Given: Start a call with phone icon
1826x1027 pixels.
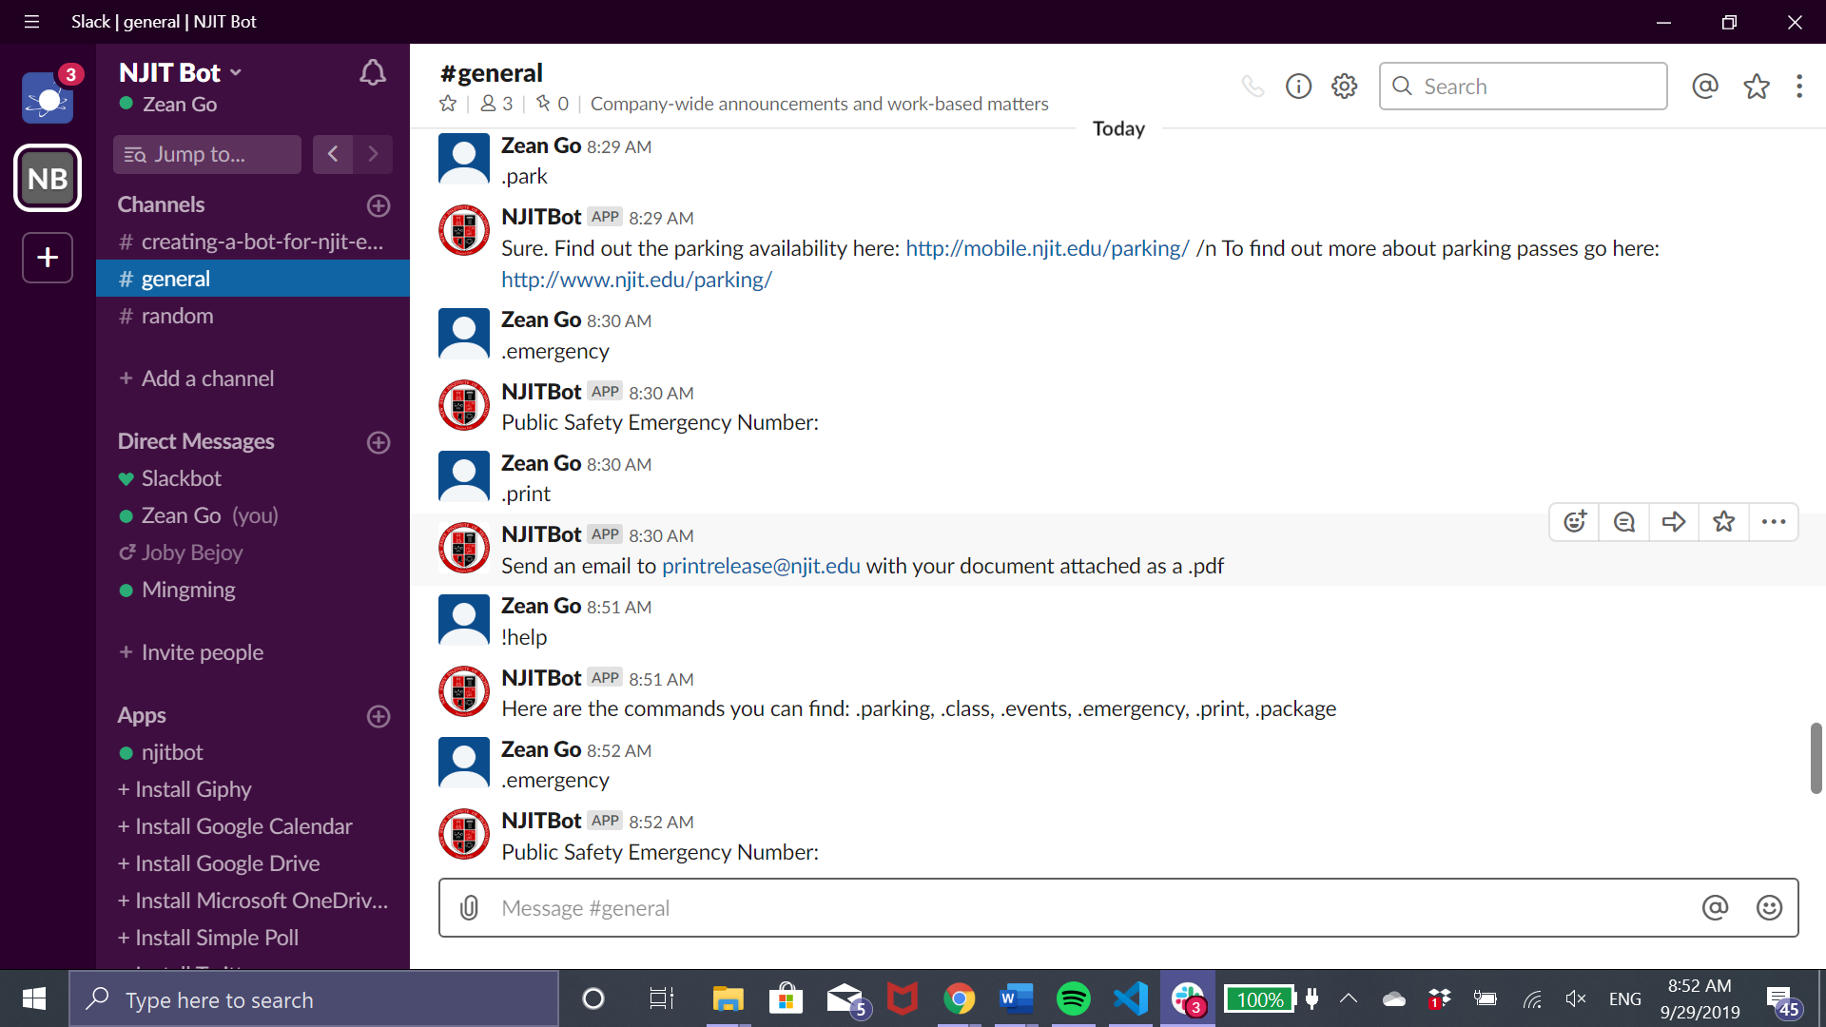Looking at the screenshot, I should (x=1253, y=87).
